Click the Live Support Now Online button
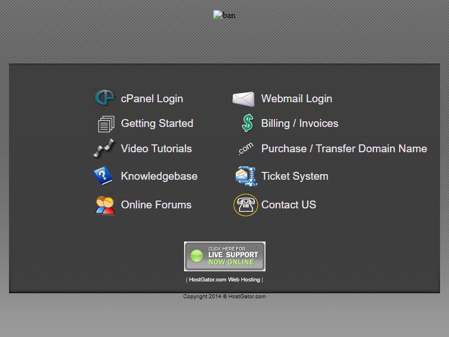 click(225, 256)
